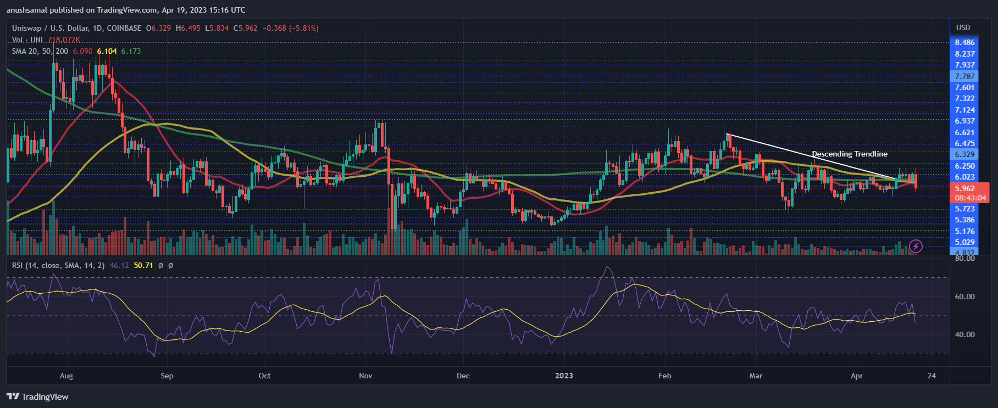Click the red SMA 20 value 6.090
This screenshot has height=408, width=998.
coord(82,51)
